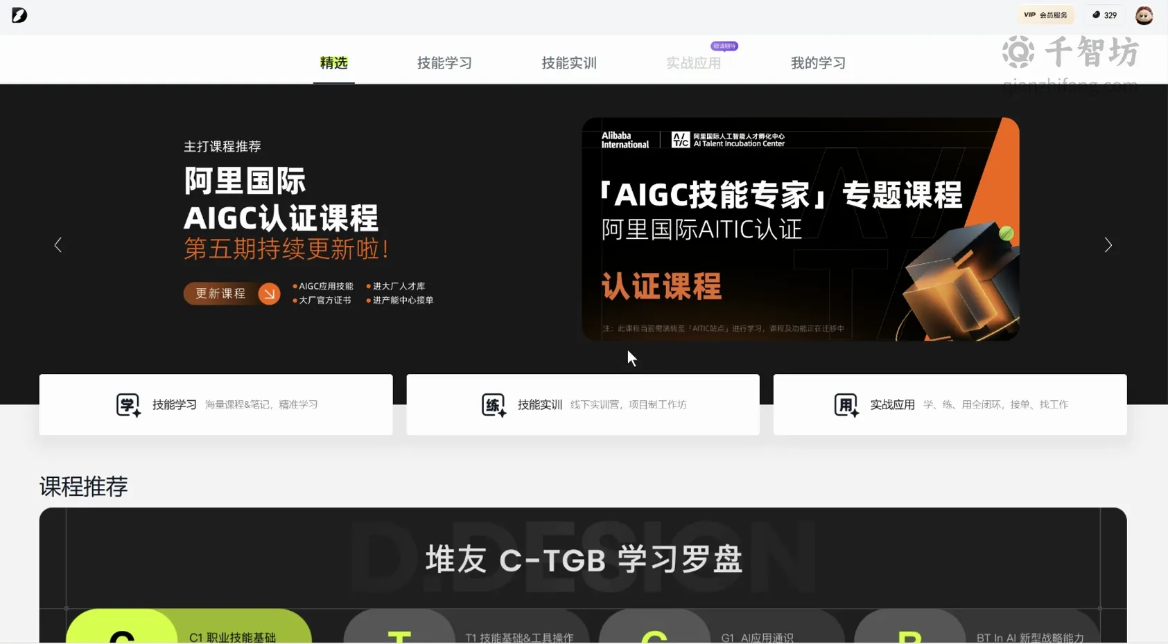The image size is (1168, 644).
Task: Open the 技能实训 线下实训营 card
Action: click(x=583, y=405)
